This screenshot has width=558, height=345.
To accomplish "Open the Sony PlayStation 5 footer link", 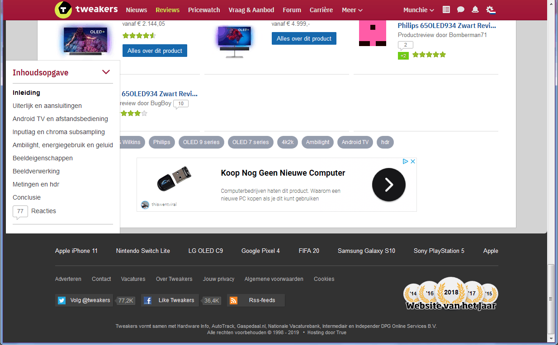I will [x=439, y=251].
